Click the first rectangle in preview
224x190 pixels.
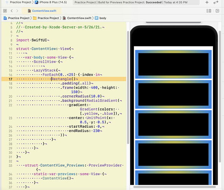click(173, 64)
